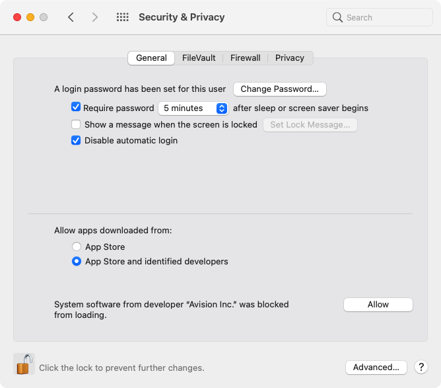441x388 pixels.
Task: Open the Show All preferences grid
Action: (x=123, y=17)
